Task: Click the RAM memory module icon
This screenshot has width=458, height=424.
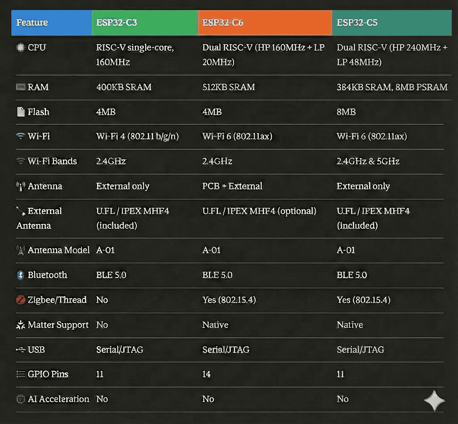Action: tap(20, 87)
